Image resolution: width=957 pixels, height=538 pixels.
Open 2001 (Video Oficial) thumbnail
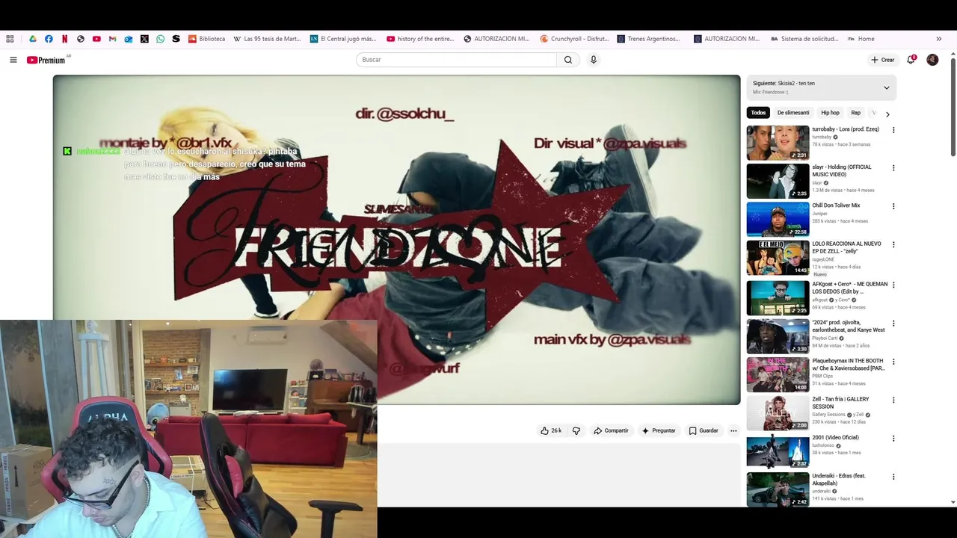click(778, 451)
